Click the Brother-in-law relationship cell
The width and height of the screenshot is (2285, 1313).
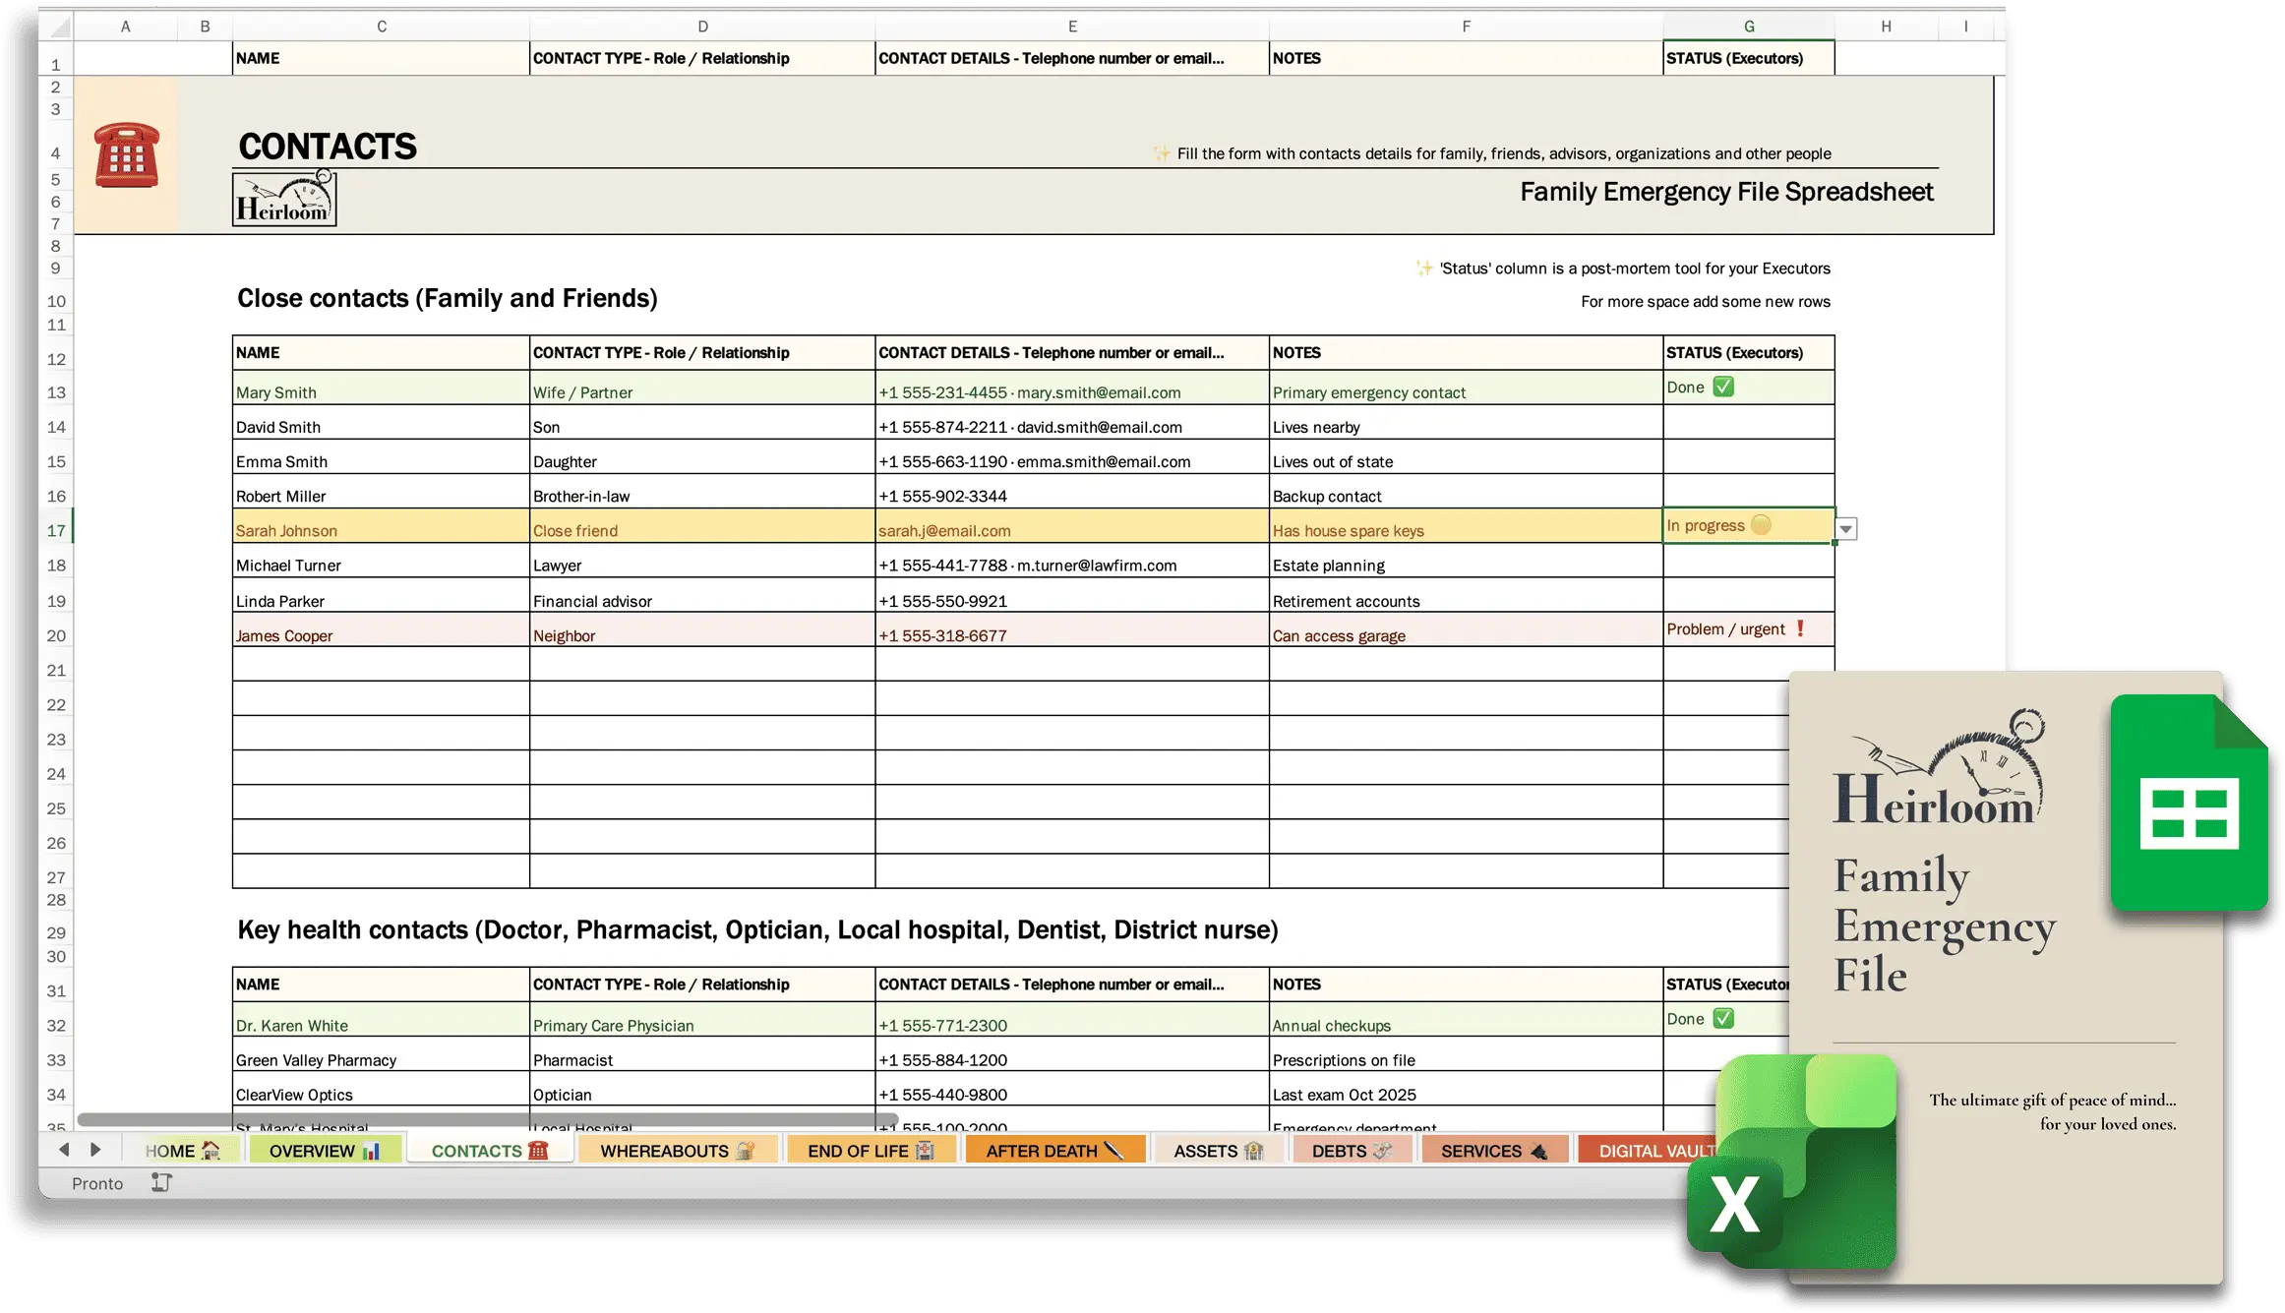click(702, 492)
